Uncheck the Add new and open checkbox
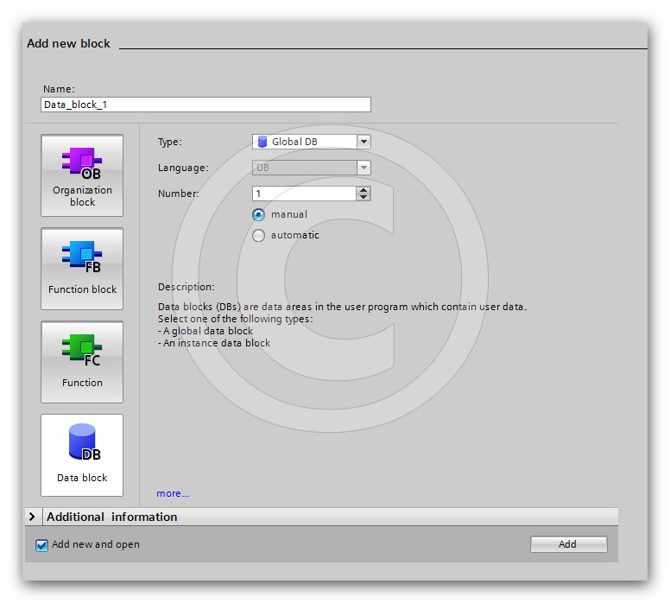This screenshot has width=670, height=603. pyautogui.click(x=41, y=545)
